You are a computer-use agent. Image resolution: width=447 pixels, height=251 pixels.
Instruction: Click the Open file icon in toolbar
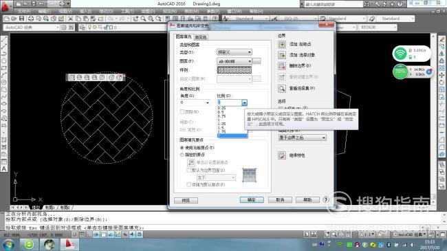[x=14, y=19]
